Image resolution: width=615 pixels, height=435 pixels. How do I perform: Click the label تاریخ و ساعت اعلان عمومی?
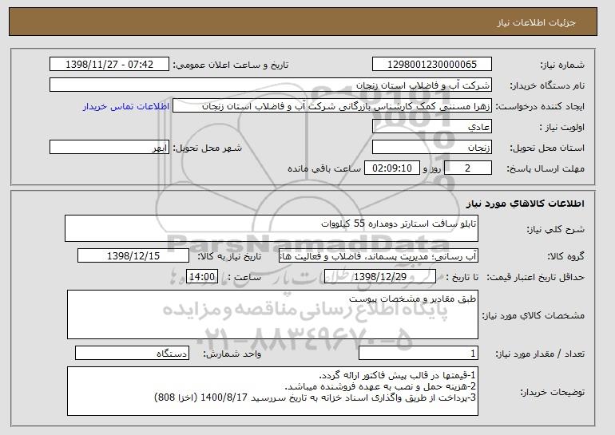pos(231,65)
